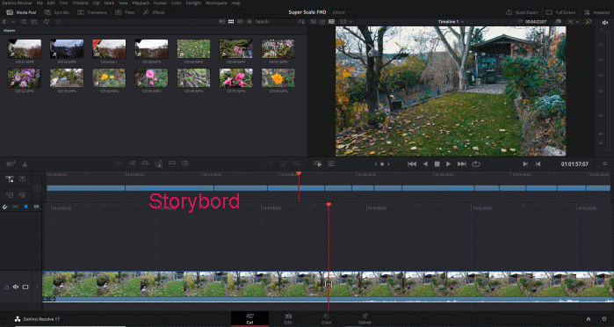Select the Timeline 1 thumbnail in media pool
This screenshot has height=327, width=614.
[x=109, y=49]
